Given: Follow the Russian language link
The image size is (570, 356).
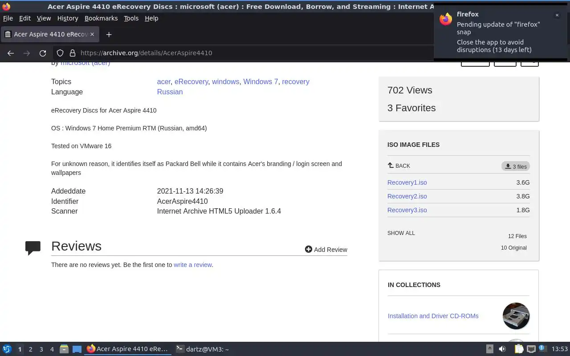Looking at the screenshot, I should 170,92.
